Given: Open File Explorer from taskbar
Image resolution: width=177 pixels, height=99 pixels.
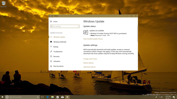Looking at the screenshot, I should [x=52, y=97].
